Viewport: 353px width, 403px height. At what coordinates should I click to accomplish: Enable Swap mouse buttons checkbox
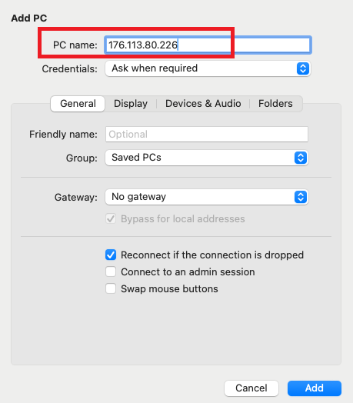coord(111,288)
